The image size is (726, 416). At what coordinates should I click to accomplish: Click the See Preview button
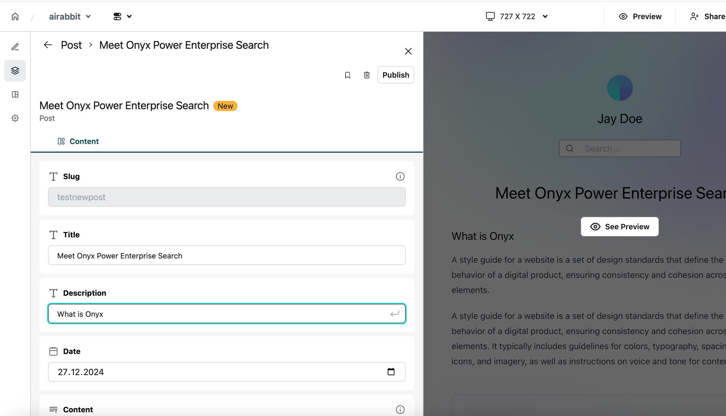tap(619, 227)
